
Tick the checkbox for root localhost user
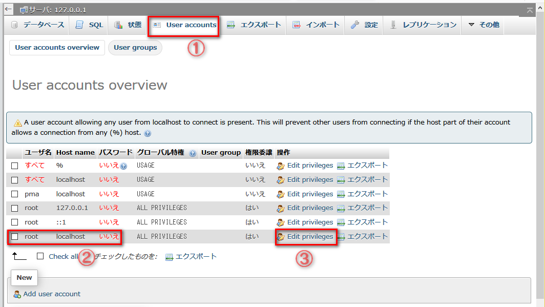pyautogui.click(x=15, y=237)
